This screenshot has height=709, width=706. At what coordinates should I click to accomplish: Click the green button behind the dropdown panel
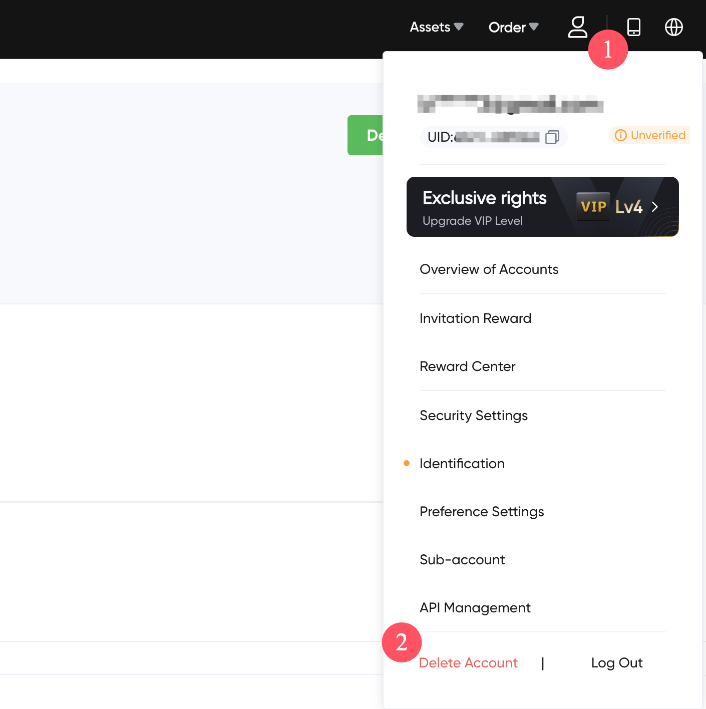click(365, 135)
